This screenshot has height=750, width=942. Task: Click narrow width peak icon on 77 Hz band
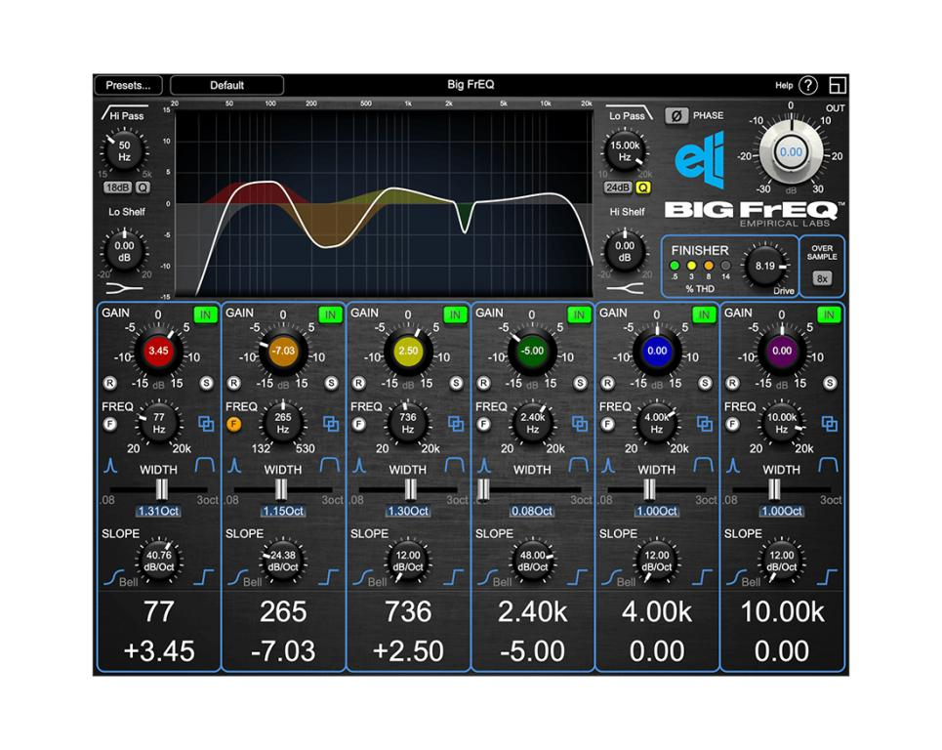click(x=110, y=465)
